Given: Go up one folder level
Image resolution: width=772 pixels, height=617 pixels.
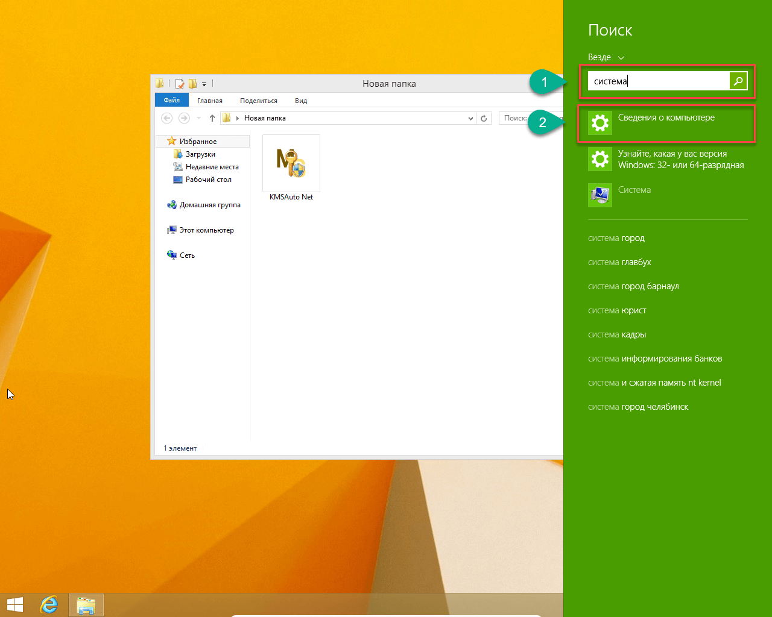Looking at the screenshot, I should coord(212,118).
